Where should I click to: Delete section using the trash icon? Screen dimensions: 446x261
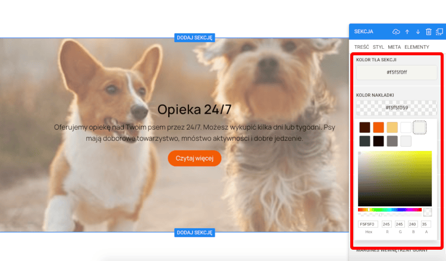(429, 32)
